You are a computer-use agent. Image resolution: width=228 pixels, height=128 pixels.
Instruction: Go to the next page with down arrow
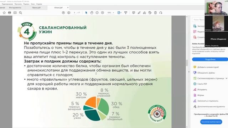pyautogui.click(x=69, y=13)
